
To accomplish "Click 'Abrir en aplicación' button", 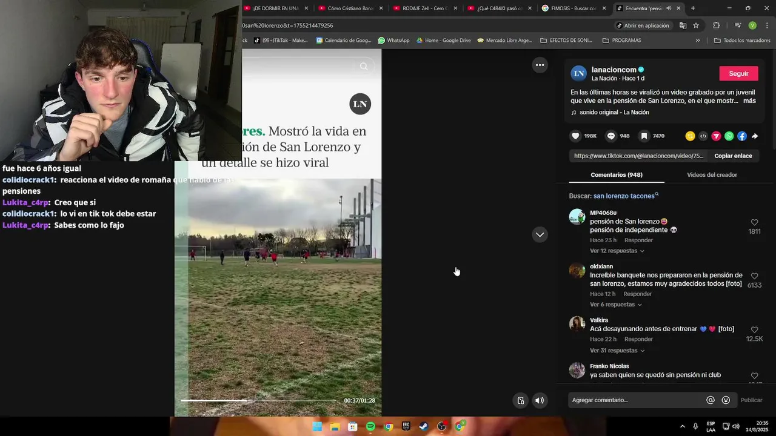I will (x=643, y=25).
